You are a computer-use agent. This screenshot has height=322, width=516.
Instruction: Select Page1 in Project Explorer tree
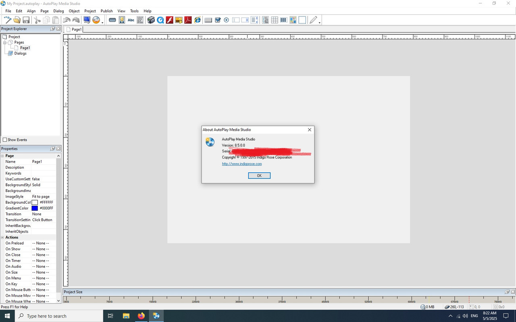25,48
